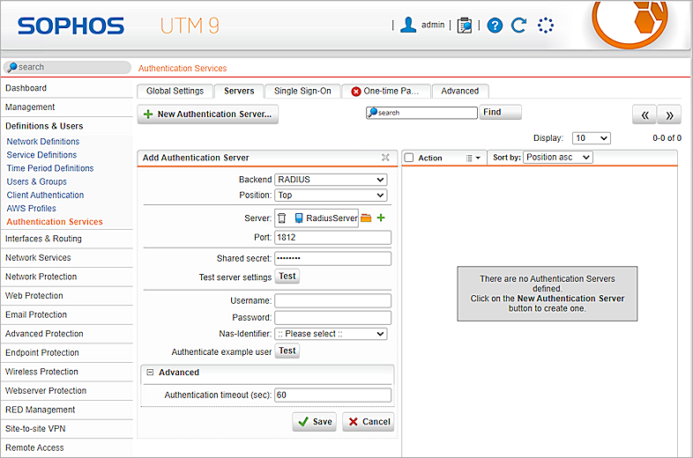Open the Nas-Identifier Please select dropdown

click(x=331, y=334)
